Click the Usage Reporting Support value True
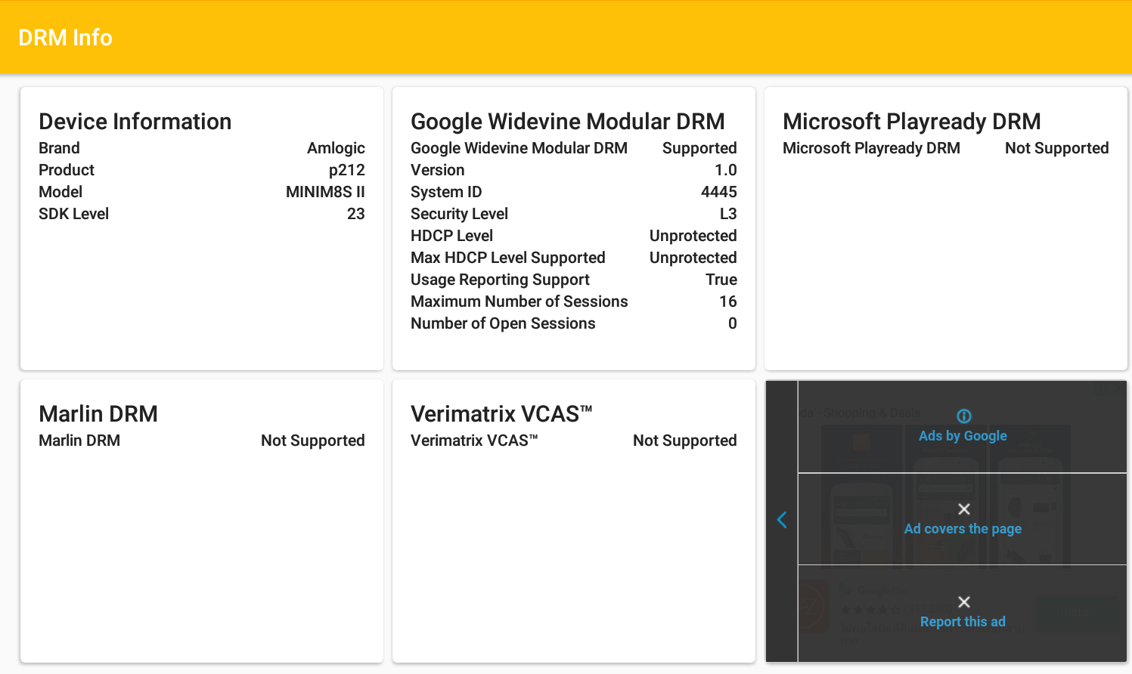Screen dimensions: 1132x674 click(721, 280)
